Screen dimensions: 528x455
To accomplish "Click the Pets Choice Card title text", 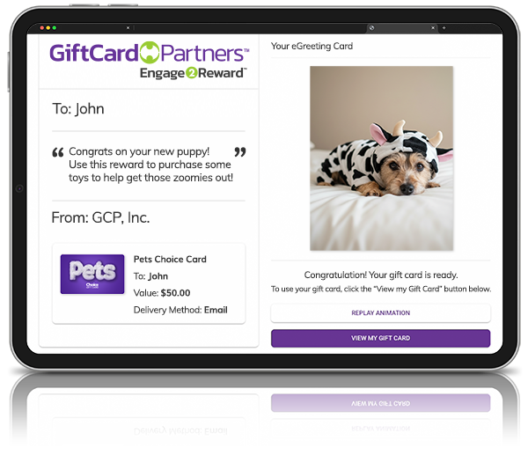I will click(170, 260).
